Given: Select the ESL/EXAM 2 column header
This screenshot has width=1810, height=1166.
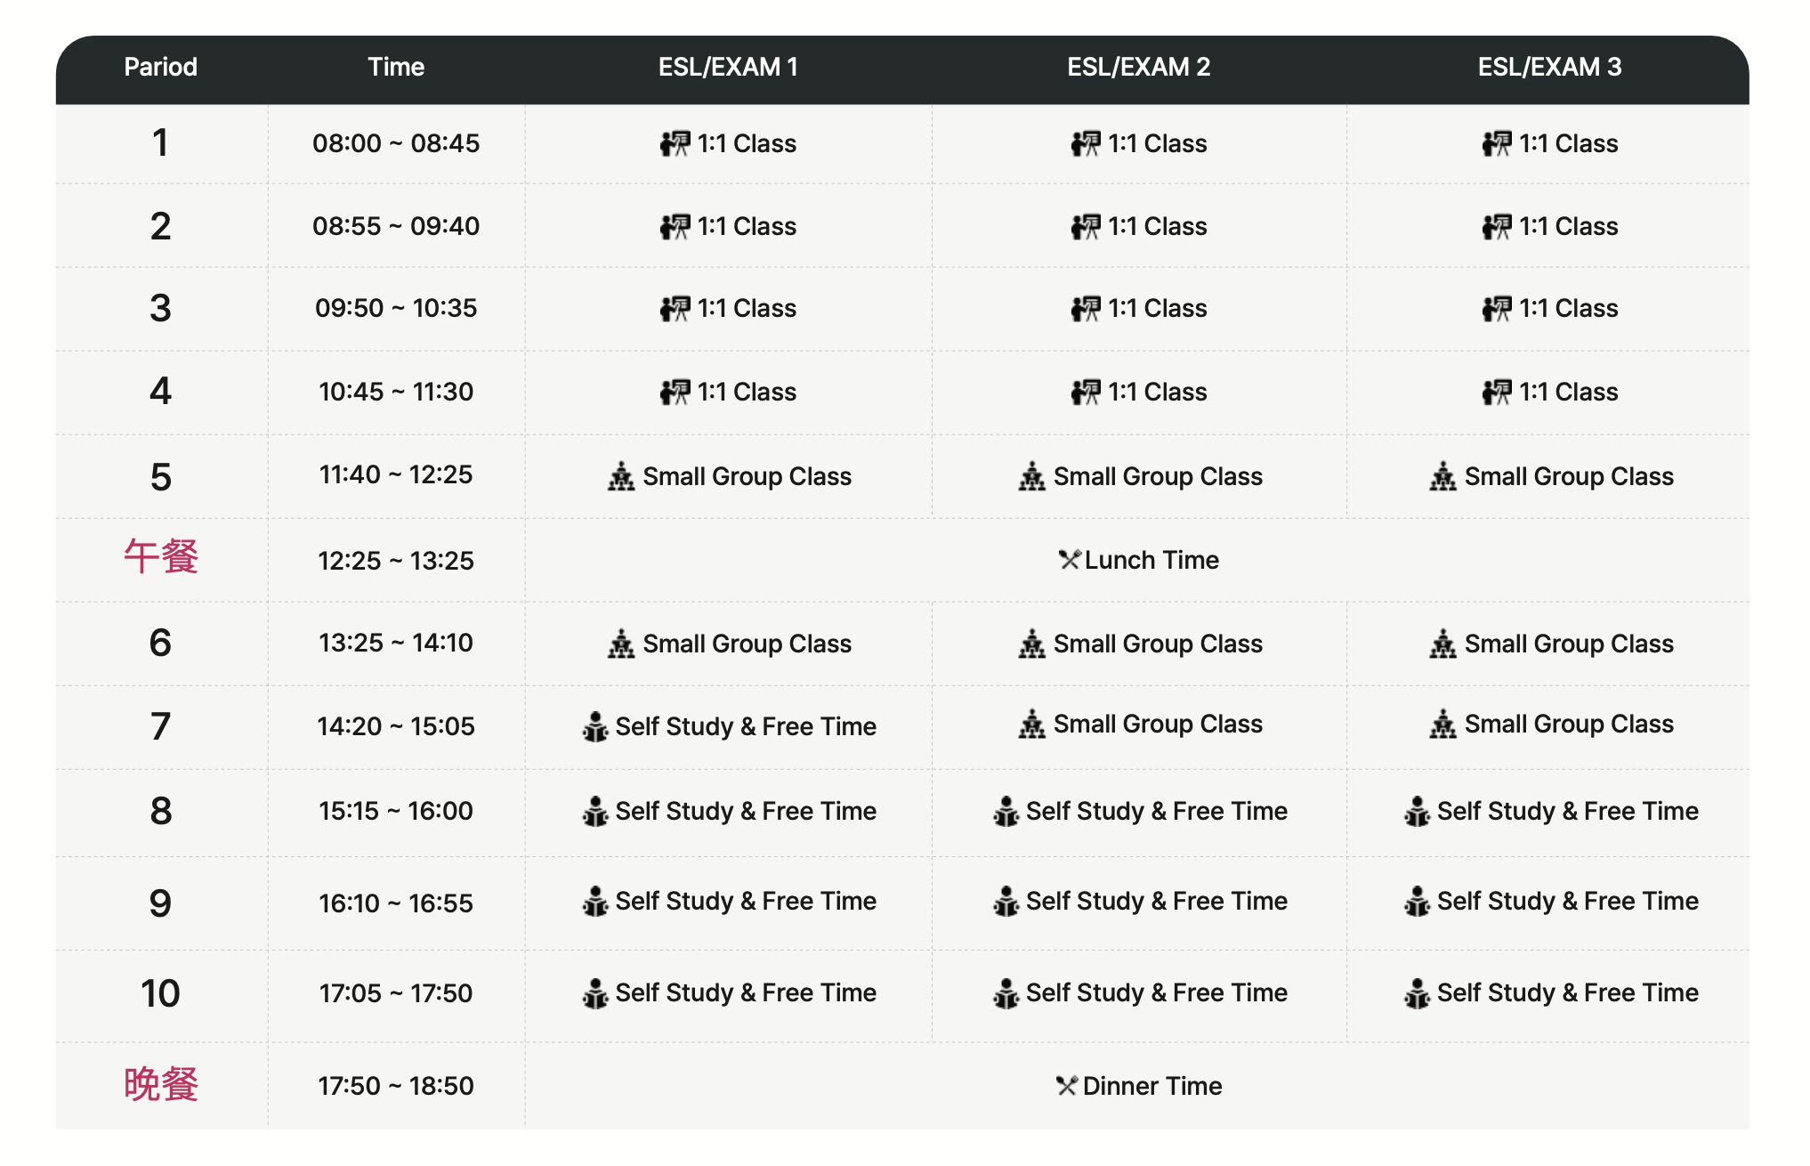Looking at the screenshot, I should (1138, 67).
